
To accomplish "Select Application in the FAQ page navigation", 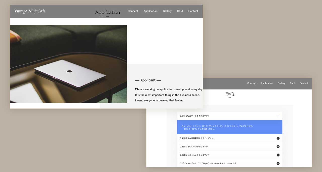I will tap(267, 83).
